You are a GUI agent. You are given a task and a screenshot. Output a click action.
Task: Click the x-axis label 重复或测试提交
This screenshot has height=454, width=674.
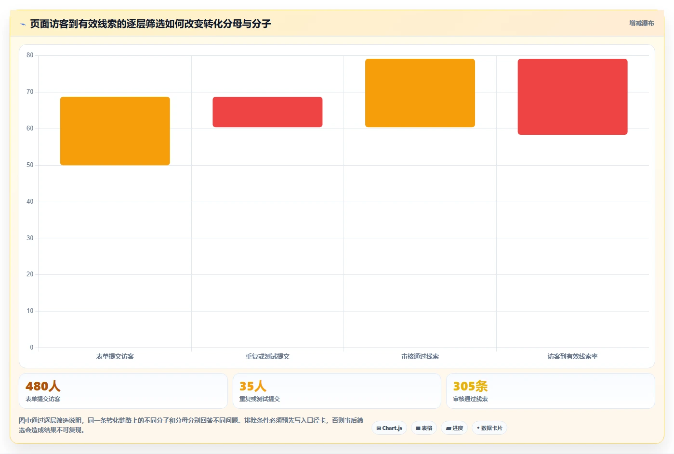[267, 356]
